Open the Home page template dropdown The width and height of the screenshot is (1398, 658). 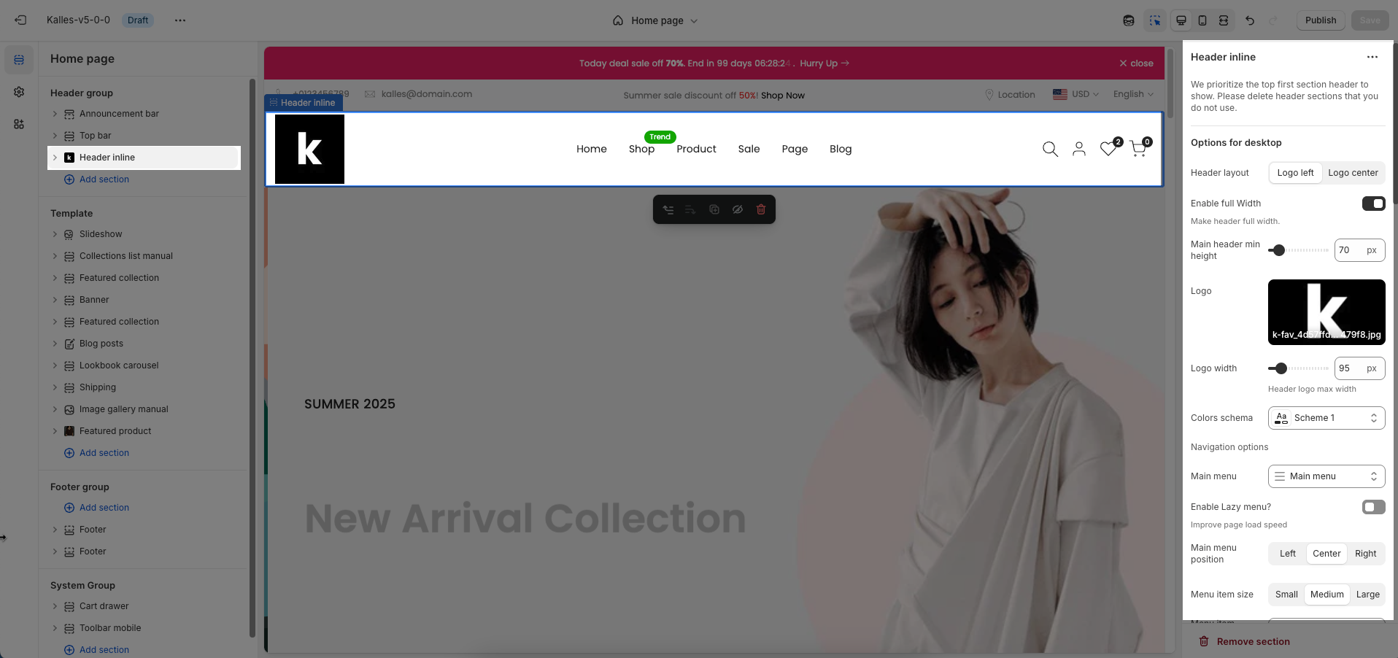[x=655, y=20]
